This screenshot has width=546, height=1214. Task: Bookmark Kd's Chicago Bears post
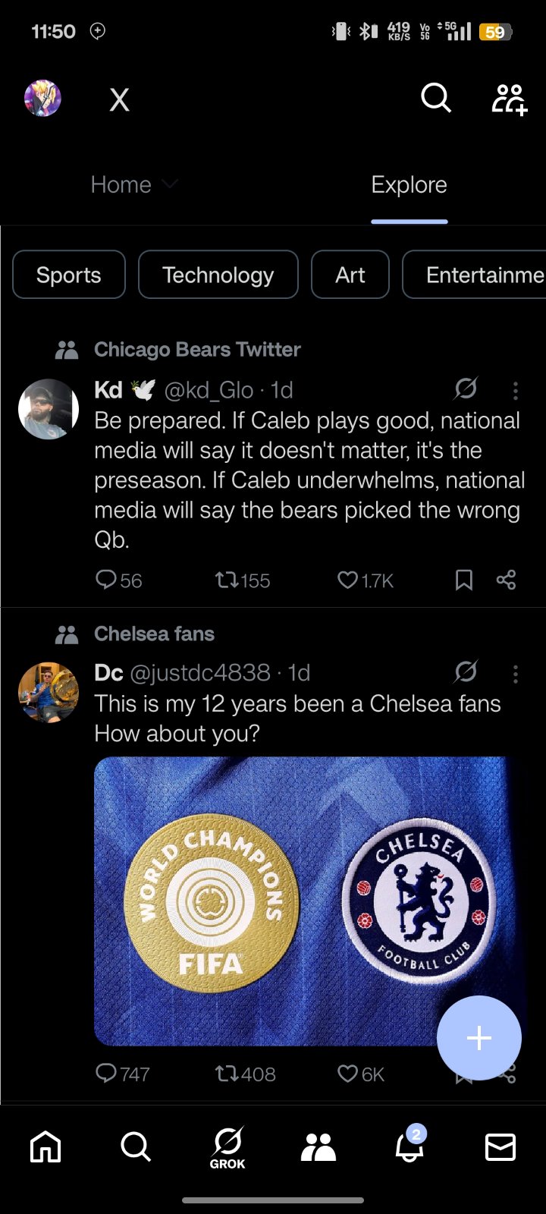[464, 580]
